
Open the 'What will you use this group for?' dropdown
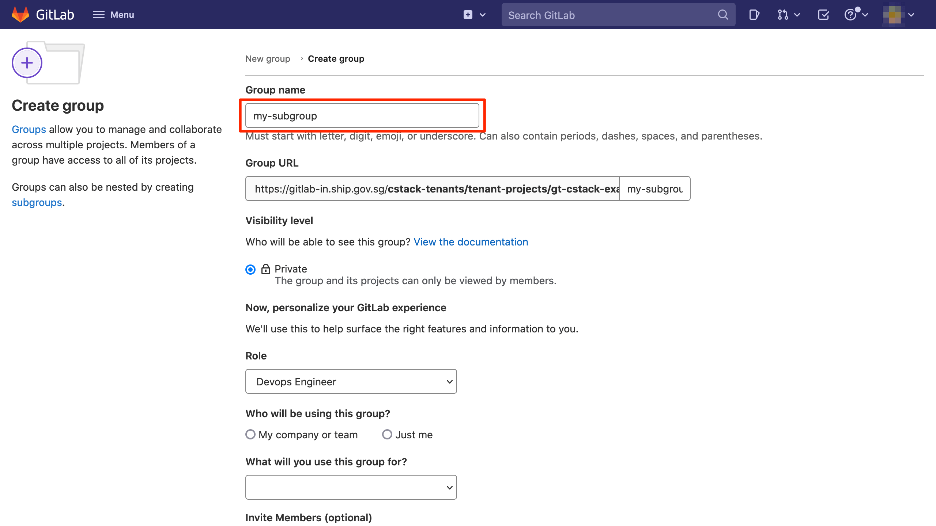(351, 487)
